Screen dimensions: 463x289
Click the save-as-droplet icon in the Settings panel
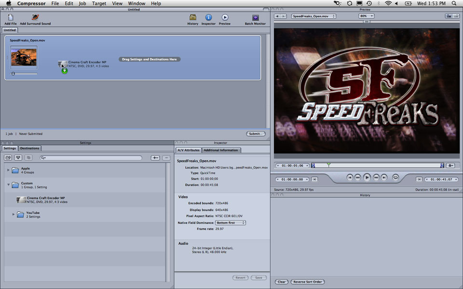tap(18, 158)
